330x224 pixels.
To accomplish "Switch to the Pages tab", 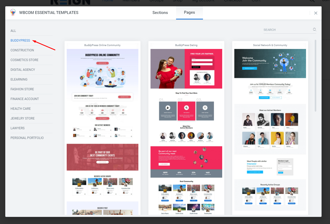I will (x=190, y=13).
